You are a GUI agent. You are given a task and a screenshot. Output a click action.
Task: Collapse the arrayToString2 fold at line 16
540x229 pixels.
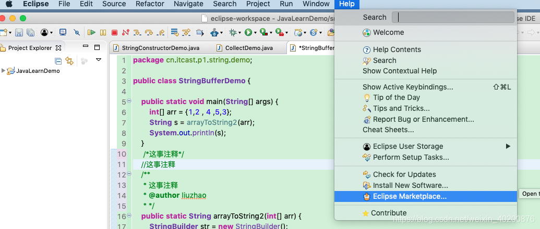coord(129,215)
